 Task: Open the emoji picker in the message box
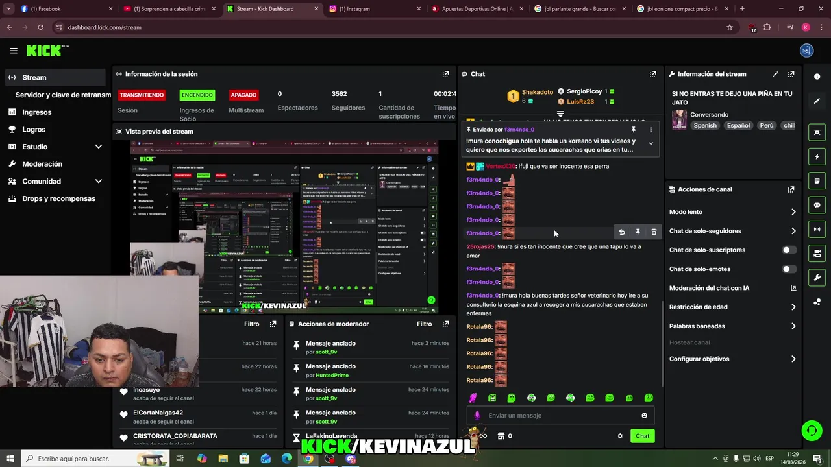[644, 416]
